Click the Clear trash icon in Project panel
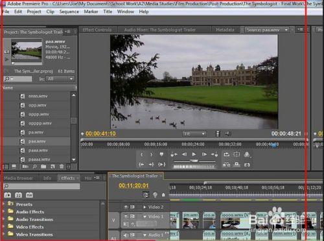The height and width of the screenshot is (241, 324). 62,166
